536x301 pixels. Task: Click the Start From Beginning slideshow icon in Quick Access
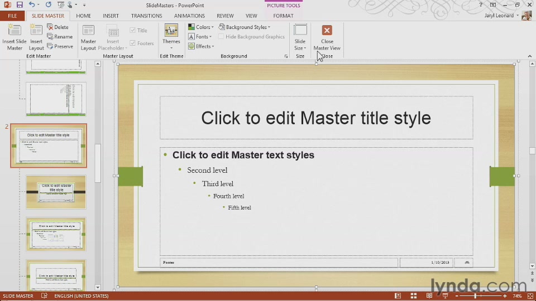[x=60, y=5]
